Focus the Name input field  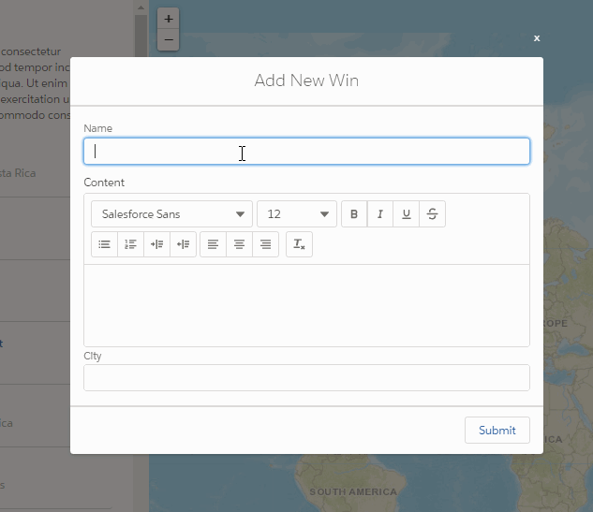[x=306, y=151]
